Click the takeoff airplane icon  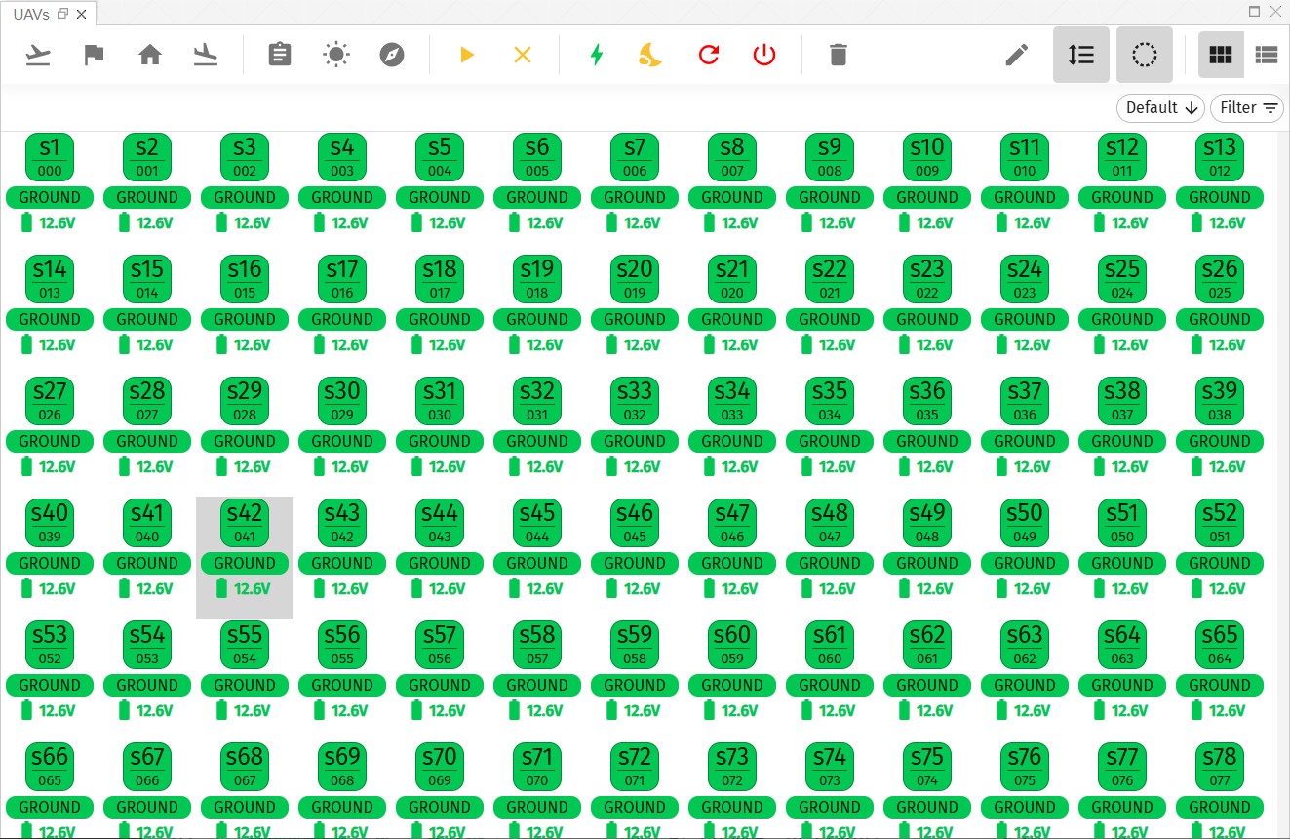pos(38,55)
